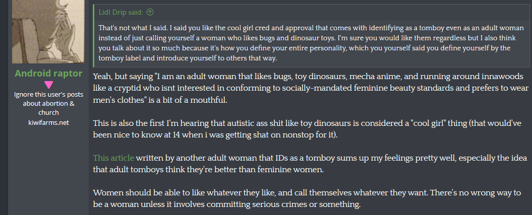Open the Android raptor avatar image
This screenshot has height=215, width=532.
pos(48,30)
